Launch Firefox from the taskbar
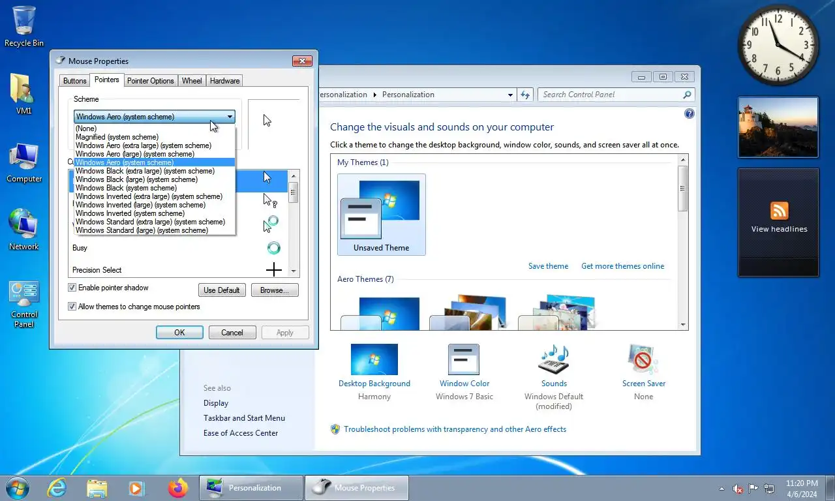835x501 pixels. tap(177, 487)
